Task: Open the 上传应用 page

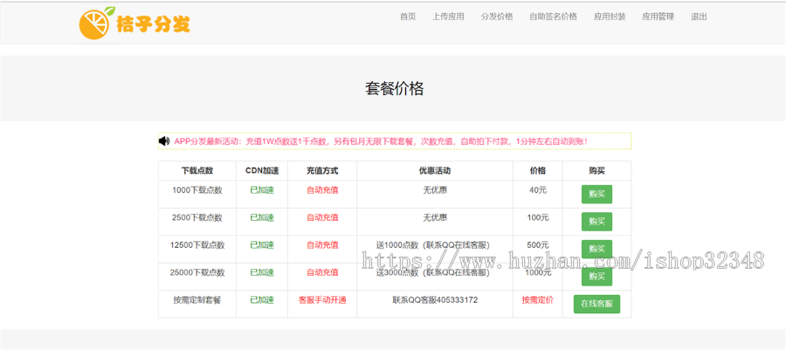Action: (448, 17)
